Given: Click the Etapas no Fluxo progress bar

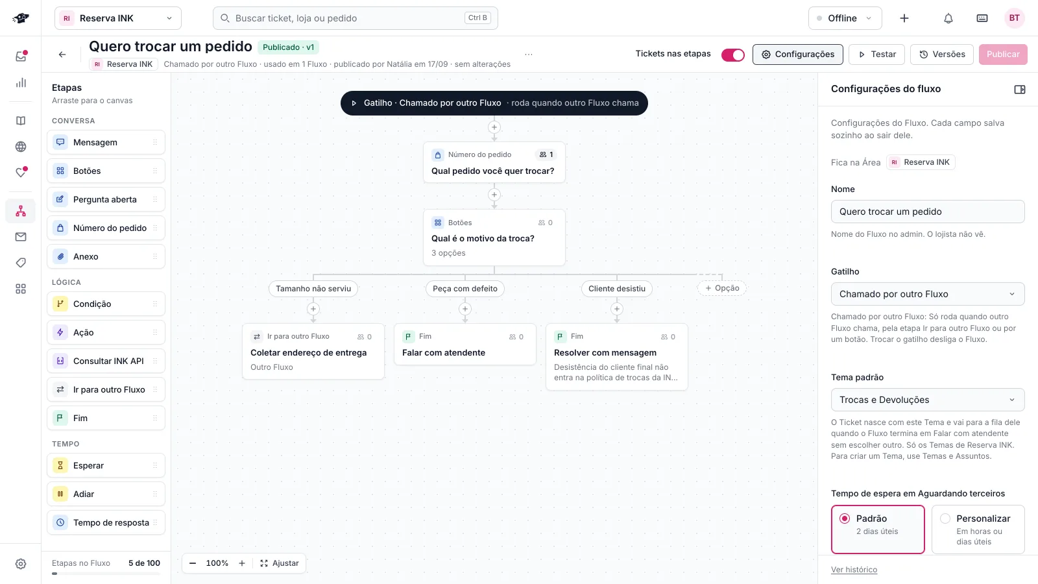Looking at the screenshot, I should [x=106, y=574].
